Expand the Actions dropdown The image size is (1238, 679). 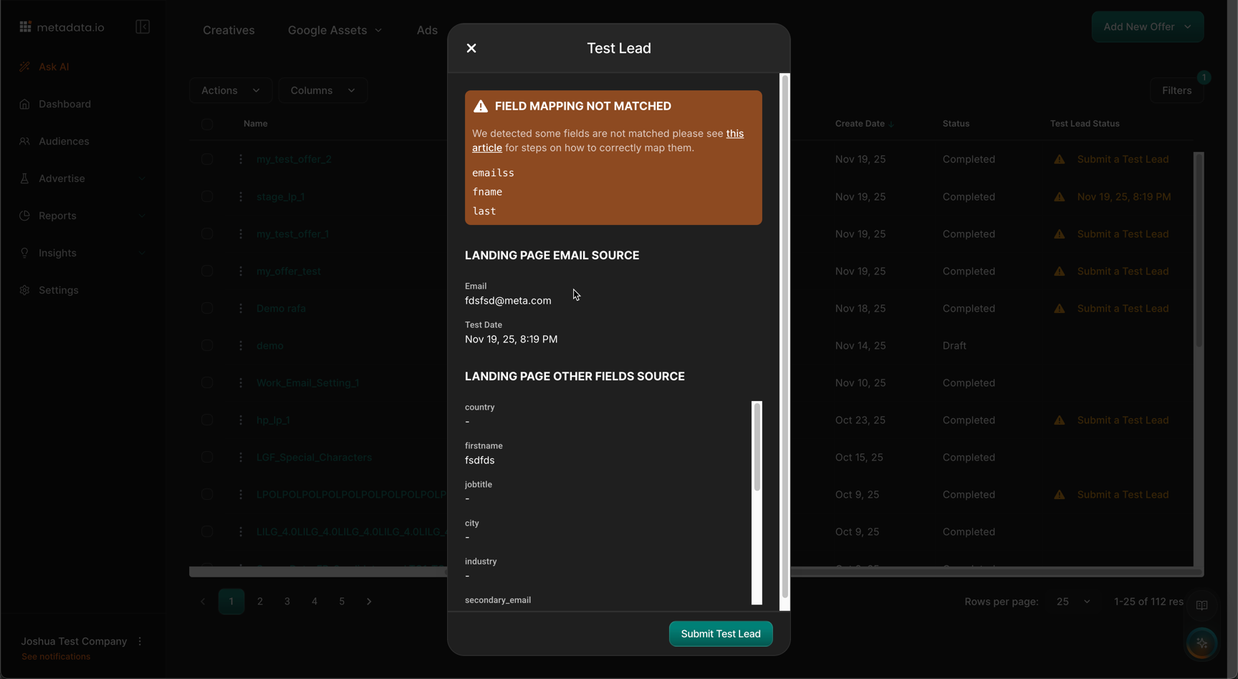click(x=230, y=90)
